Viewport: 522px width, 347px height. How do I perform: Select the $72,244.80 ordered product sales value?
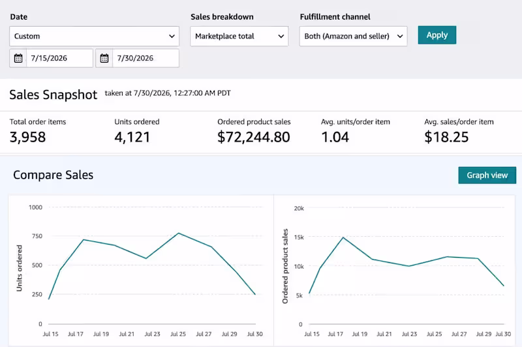[254, 137]
